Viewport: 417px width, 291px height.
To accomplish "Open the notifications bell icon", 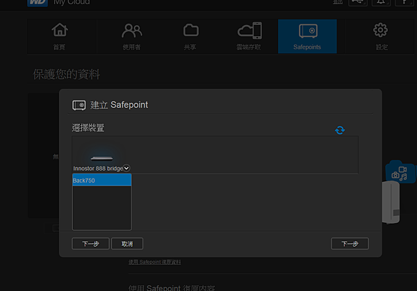I will click(381, 2).
